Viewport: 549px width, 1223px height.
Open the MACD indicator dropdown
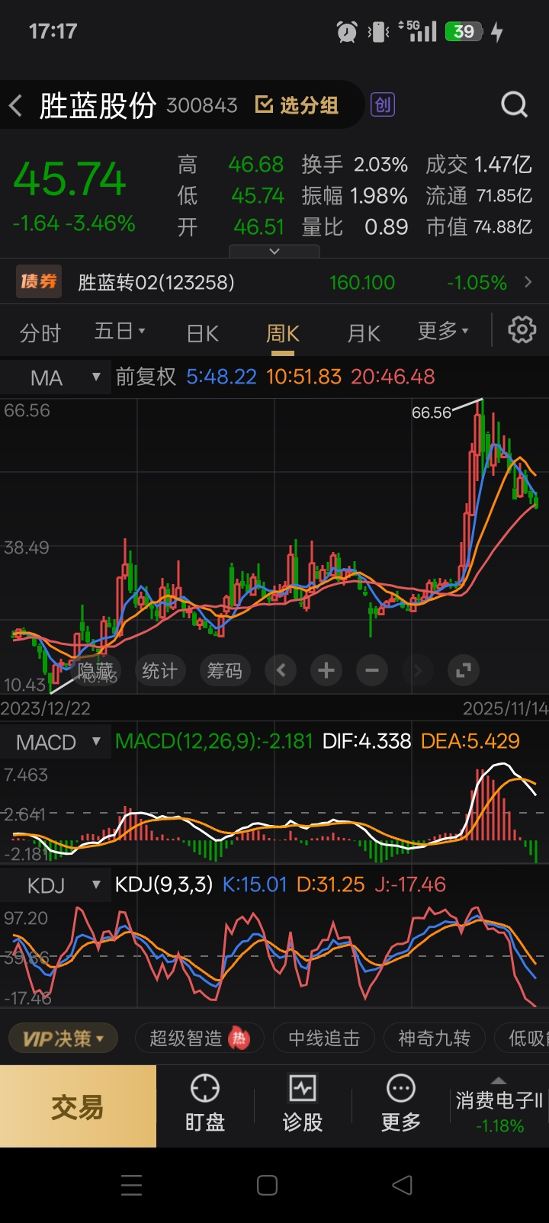point(55,742)
